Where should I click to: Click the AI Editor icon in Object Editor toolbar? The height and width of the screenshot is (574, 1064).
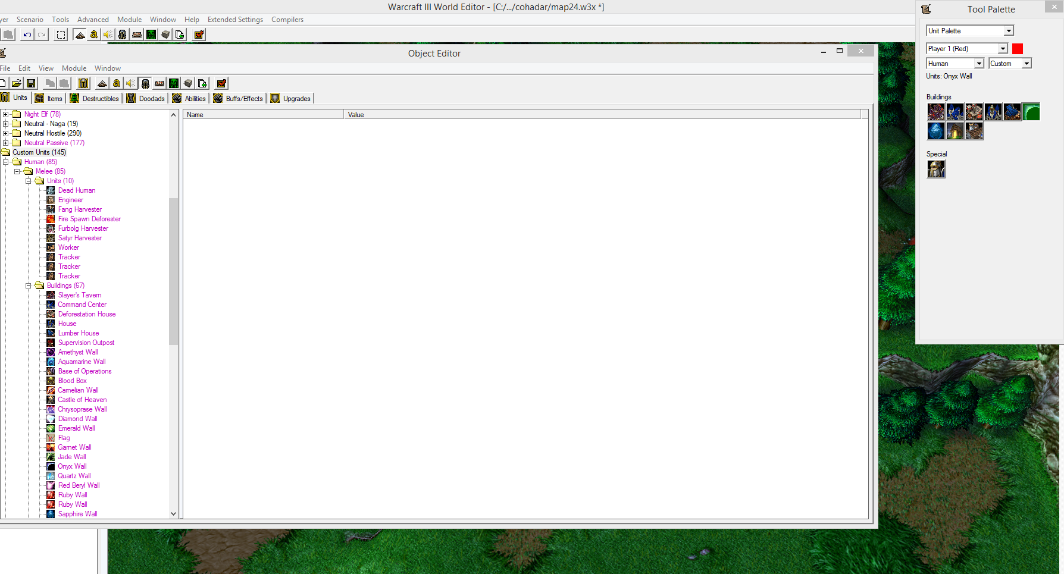(x=174, y=83)
